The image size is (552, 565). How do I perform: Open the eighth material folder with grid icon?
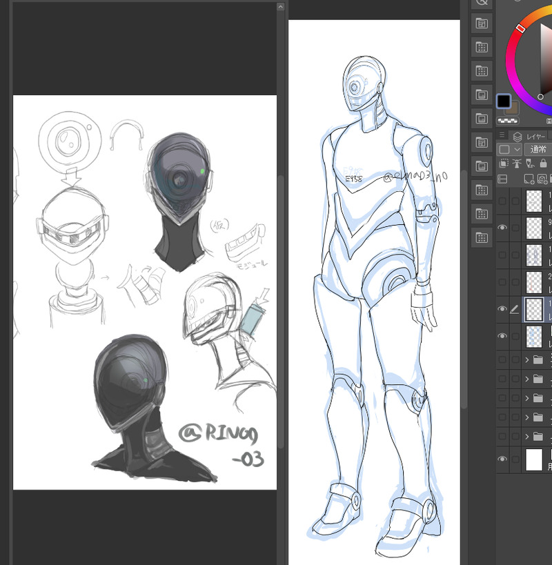482,190
